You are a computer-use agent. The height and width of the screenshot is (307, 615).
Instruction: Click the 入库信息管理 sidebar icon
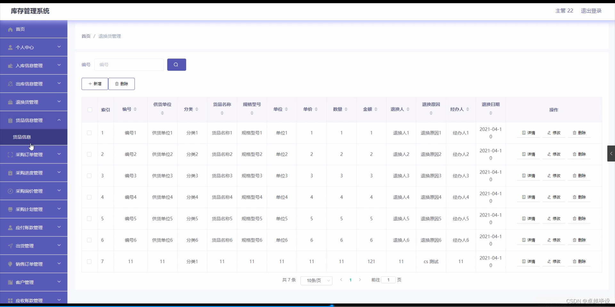coord(10,66)
